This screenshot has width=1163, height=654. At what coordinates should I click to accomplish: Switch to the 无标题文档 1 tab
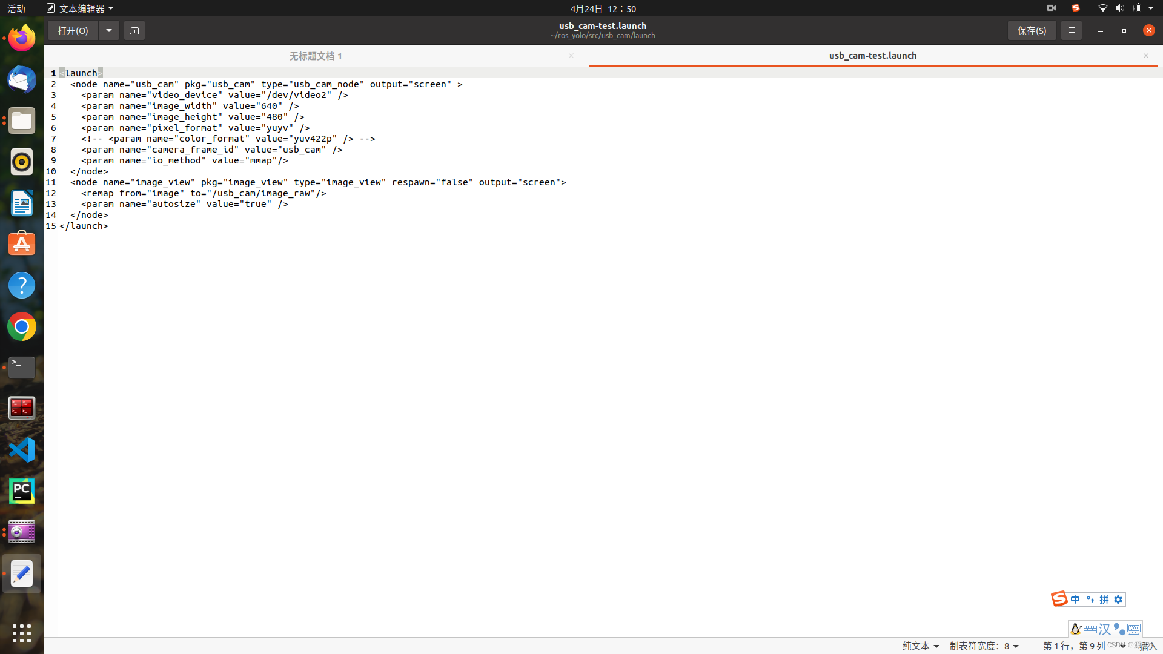tap(314, 56)
